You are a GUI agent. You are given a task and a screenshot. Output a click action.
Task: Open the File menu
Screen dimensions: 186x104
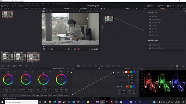click(12, 3)
